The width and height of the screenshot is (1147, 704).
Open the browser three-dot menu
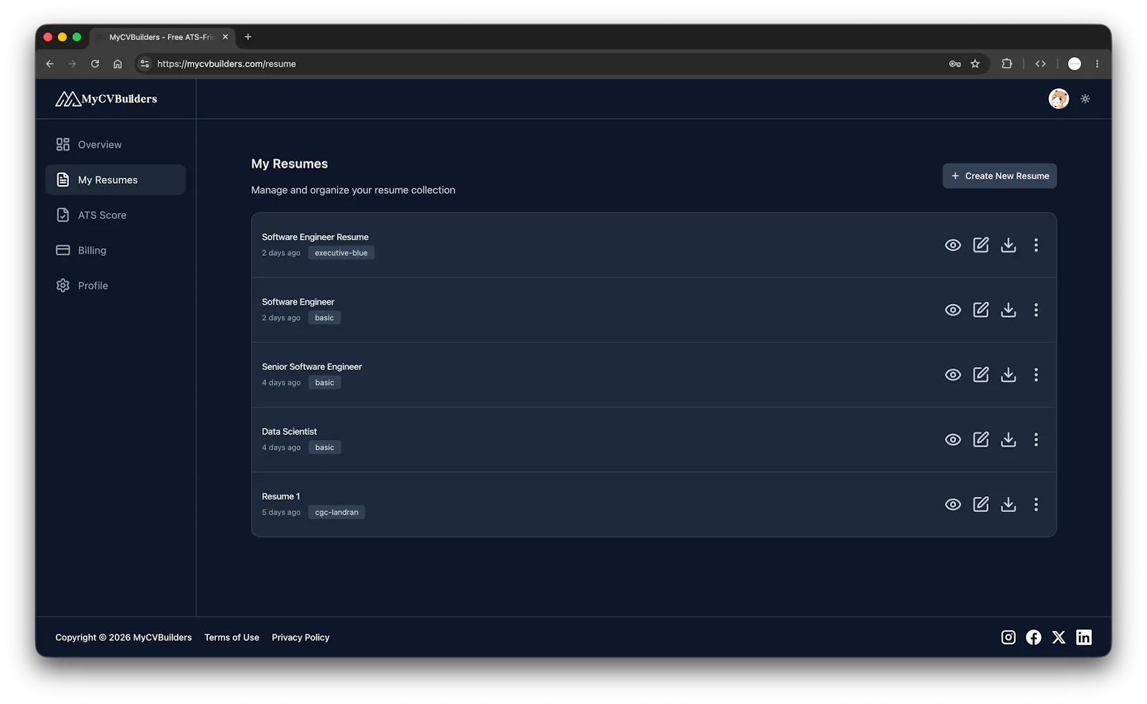pyautogui.click(x=1097, y=64)
